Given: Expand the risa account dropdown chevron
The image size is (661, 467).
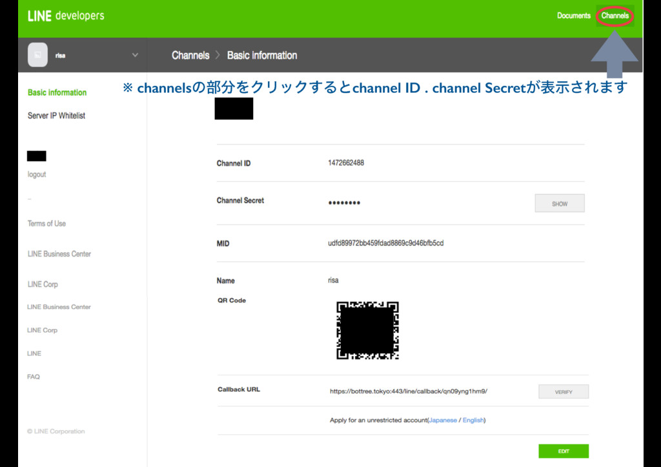Looking at the screenshot, I should click(x=135, y=55).
